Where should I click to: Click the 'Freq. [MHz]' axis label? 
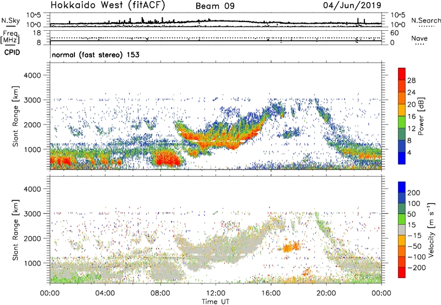point(10,37)
